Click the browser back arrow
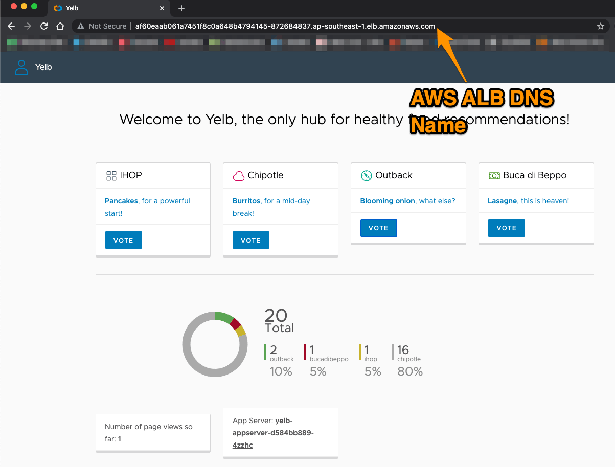615x467 pixels. click(11, 26)
